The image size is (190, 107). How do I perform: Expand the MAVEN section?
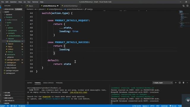[x=7, y=103]
